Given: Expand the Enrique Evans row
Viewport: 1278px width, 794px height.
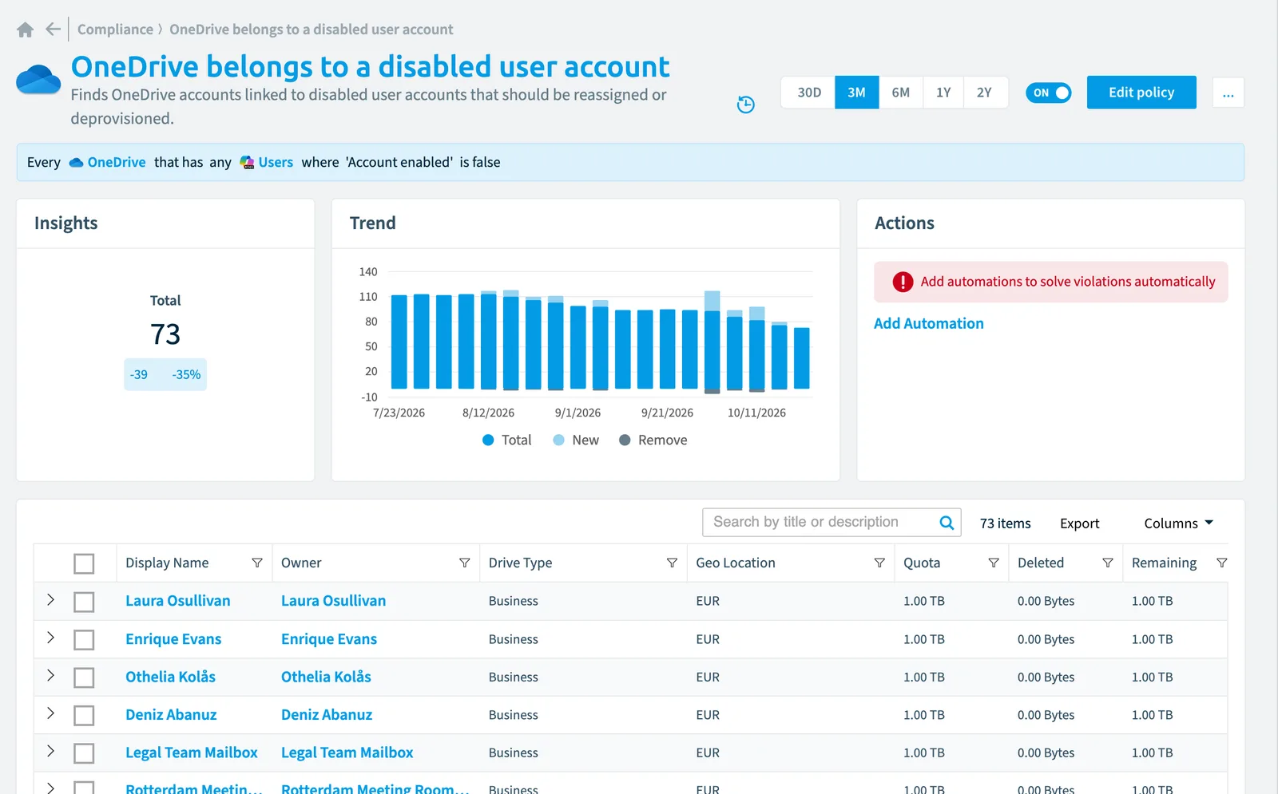Looking at the screenshot, I should pyautogui.click(x=50, y=638).
